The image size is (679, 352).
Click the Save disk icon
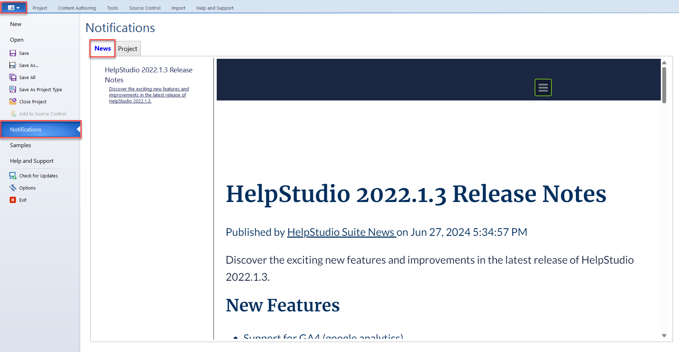[x=13, y=53]
